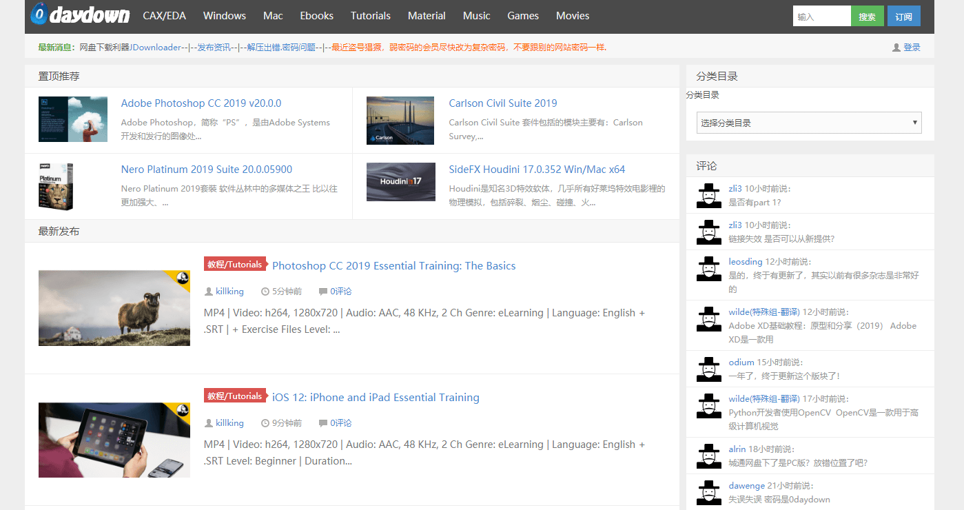Click the ram photo thumbnail

tap(114, 308)
